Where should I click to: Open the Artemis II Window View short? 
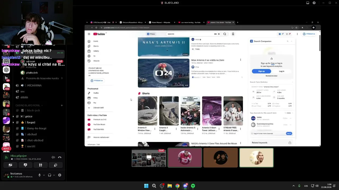coord(148,111)
